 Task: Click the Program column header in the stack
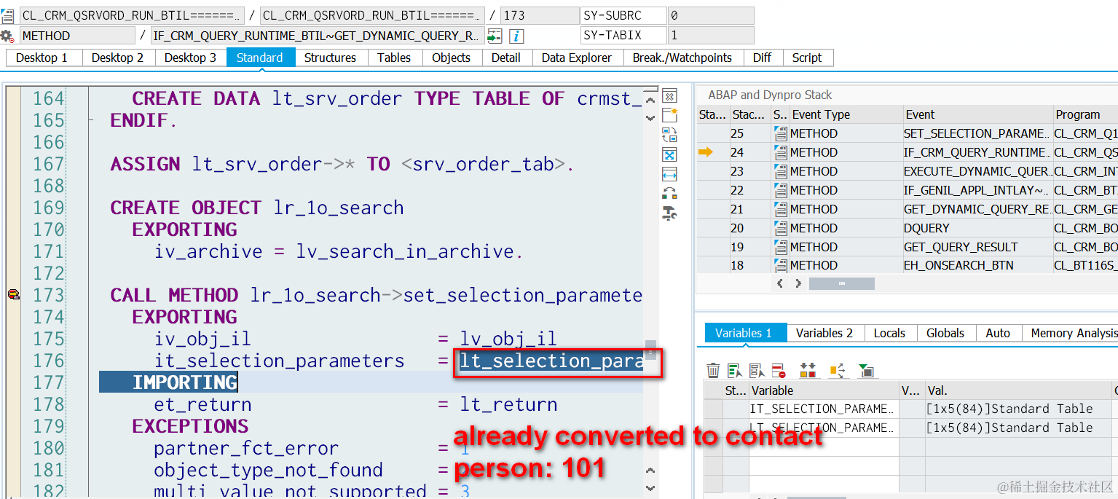(x=1085, y=114)
